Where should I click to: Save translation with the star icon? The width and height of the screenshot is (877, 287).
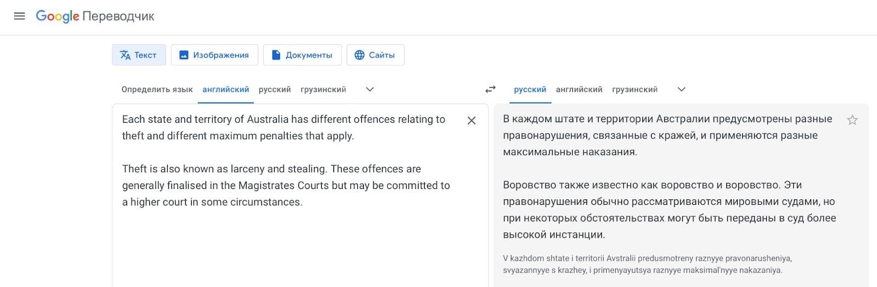(852, 120)
